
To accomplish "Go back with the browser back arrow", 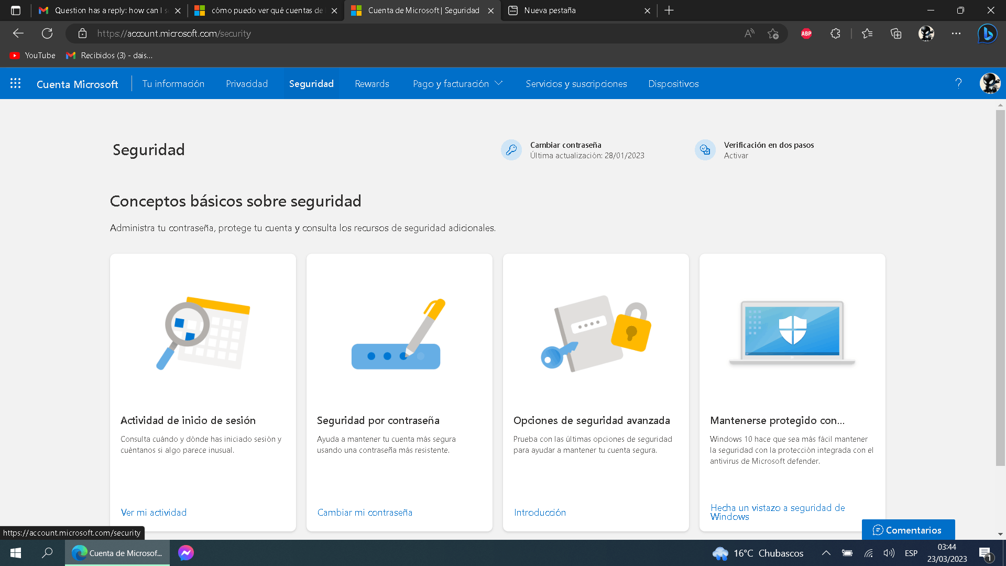I will [x=18, y=34].
